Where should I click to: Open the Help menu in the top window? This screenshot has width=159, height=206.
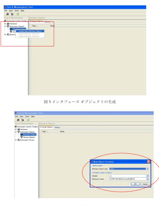pos(22,10)
